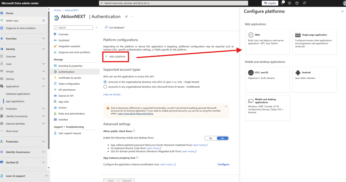Screen dimensions: 346x182
Task: Open settings gear in top bar
Action: [289, 3]
